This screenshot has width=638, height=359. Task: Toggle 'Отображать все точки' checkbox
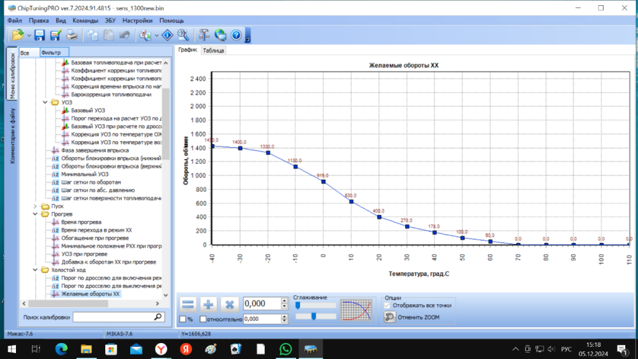(x=387, y=305)
